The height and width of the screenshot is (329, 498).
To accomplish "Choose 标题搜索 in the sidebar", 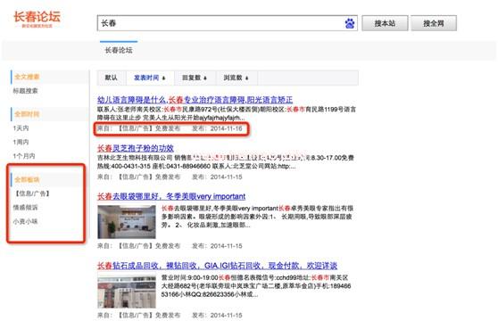I will click(x=25, y=91).
